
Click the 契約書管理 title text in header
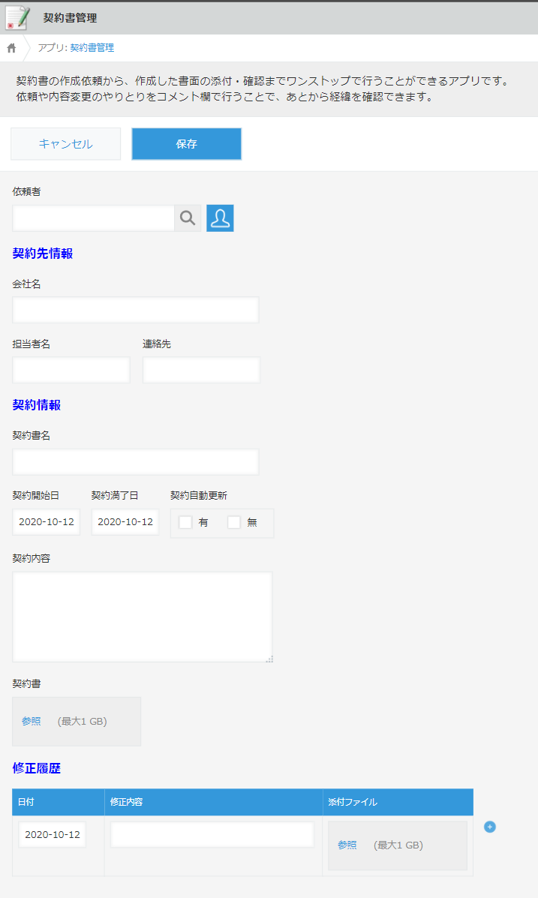coord(71,18)
